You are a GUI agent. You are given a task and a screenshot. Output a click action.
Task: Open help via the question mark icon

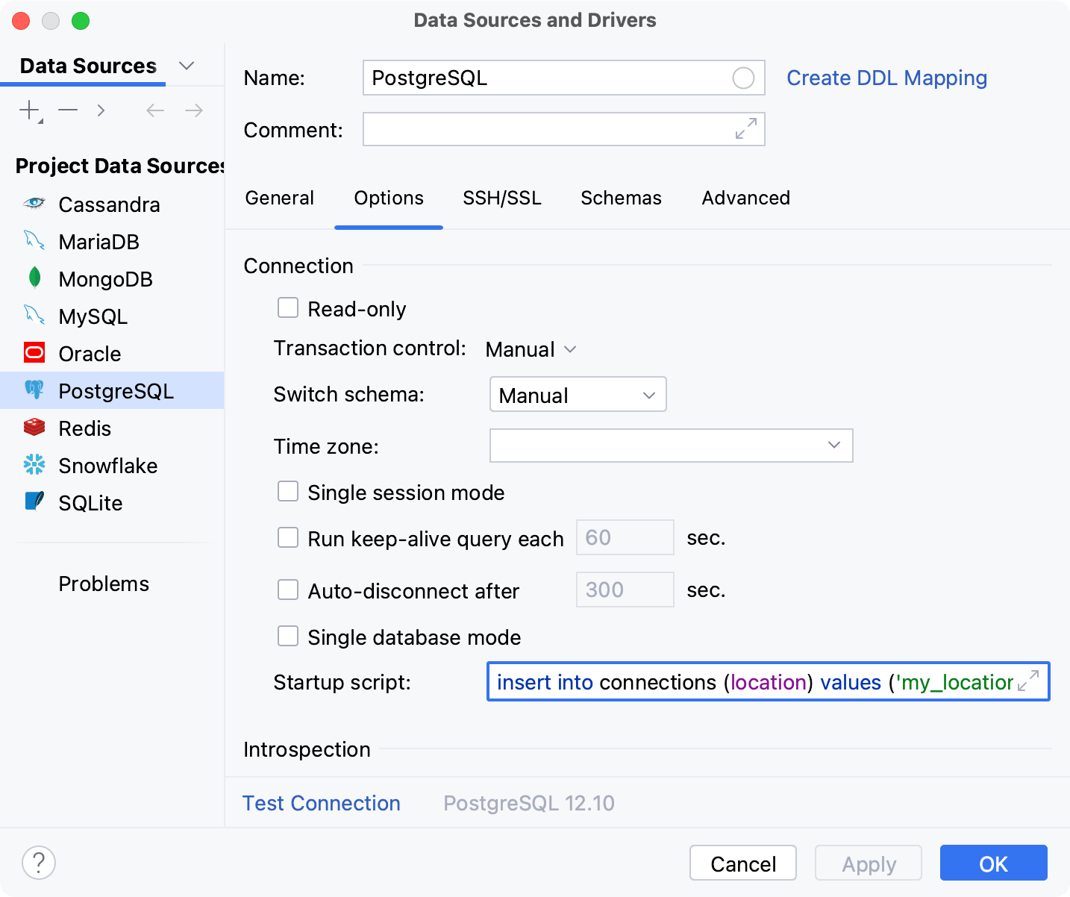[39, 863]
